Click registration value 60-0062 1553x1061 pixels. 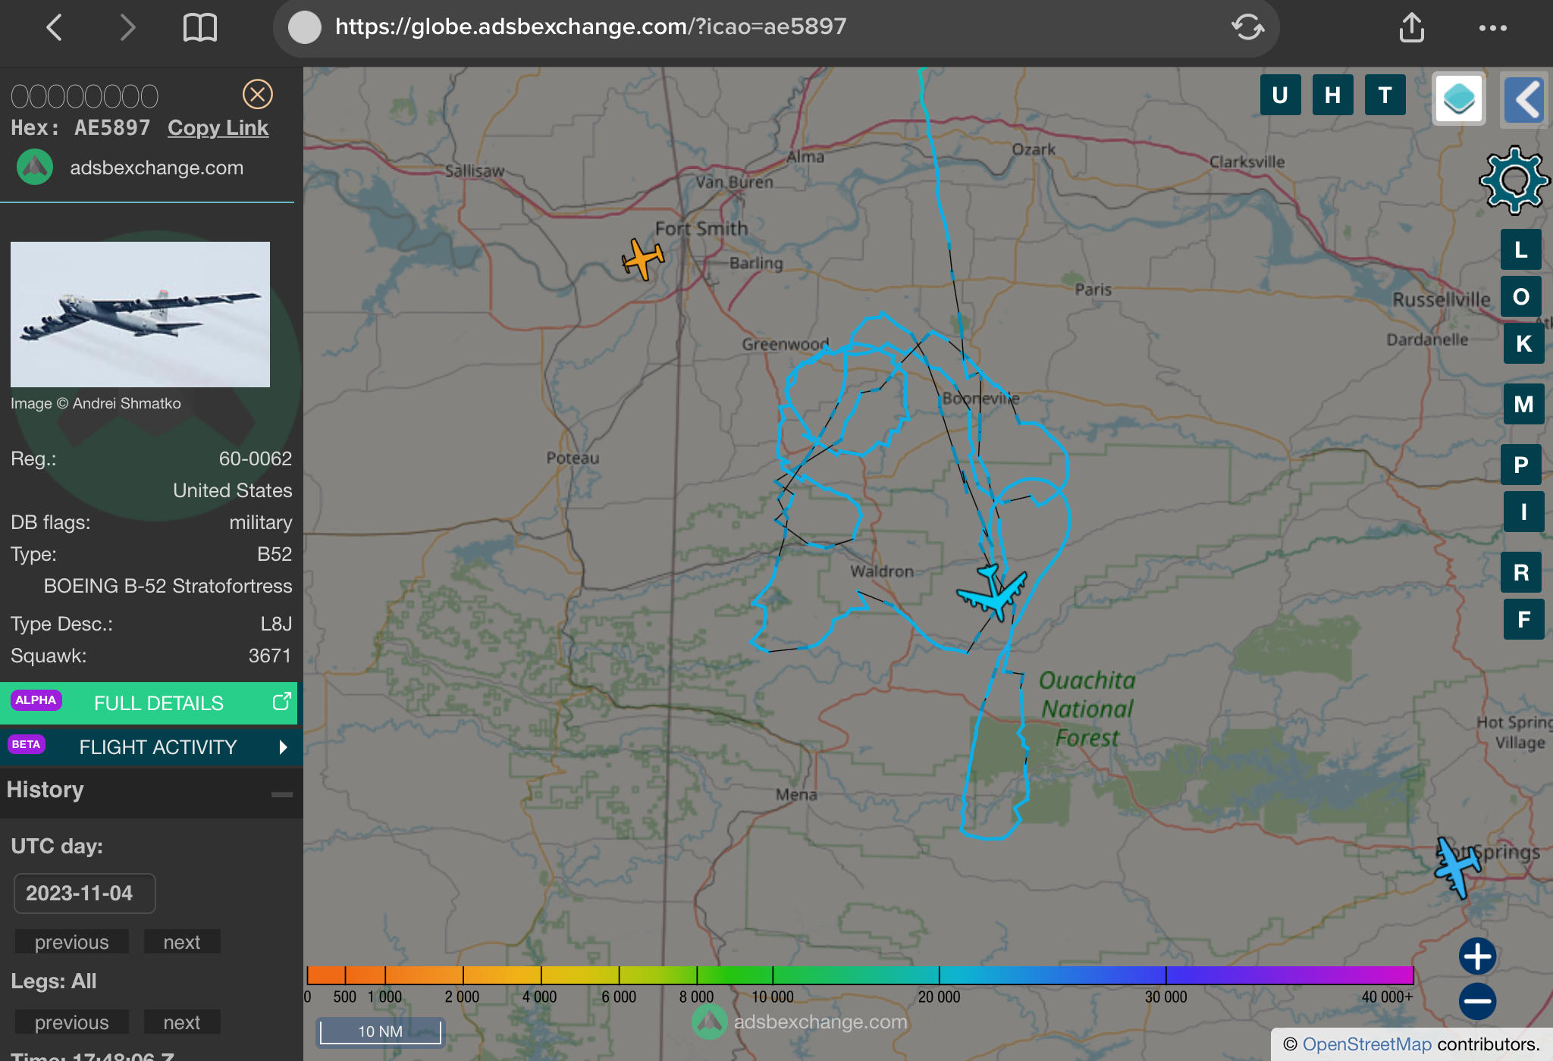pos(256,459)
